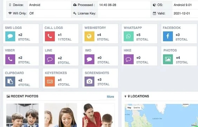Click the '11TOTAL' call logs count
Screen dimensions: 198x127
pos(64,40)
